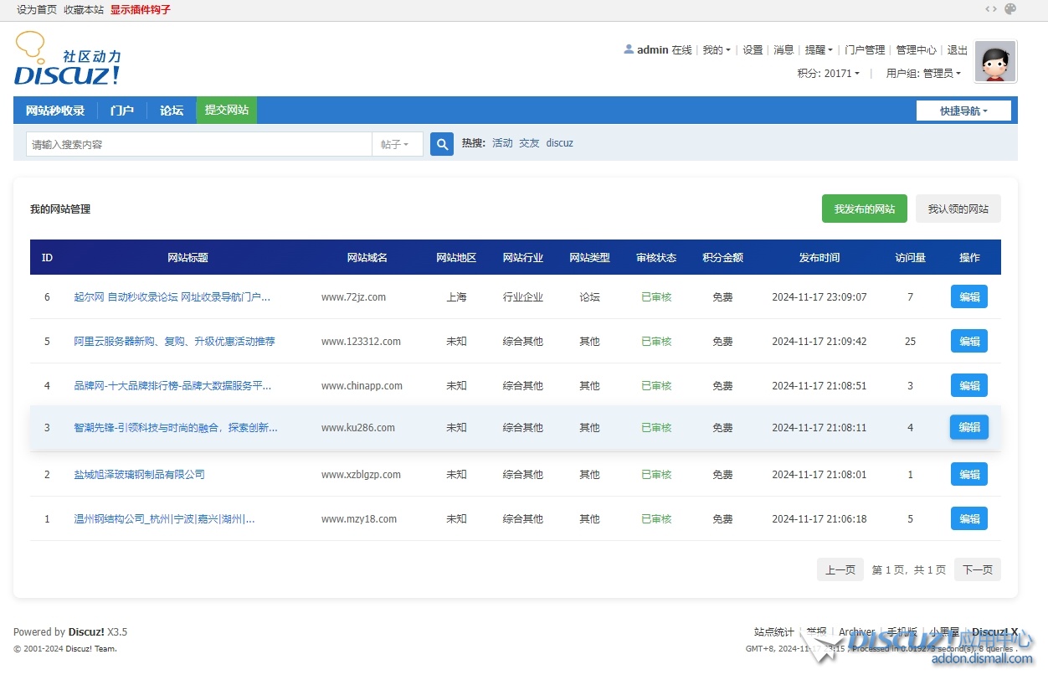1048x680 pixels.
Task: Click the blue search magnifier button
Action: (442, 144)
